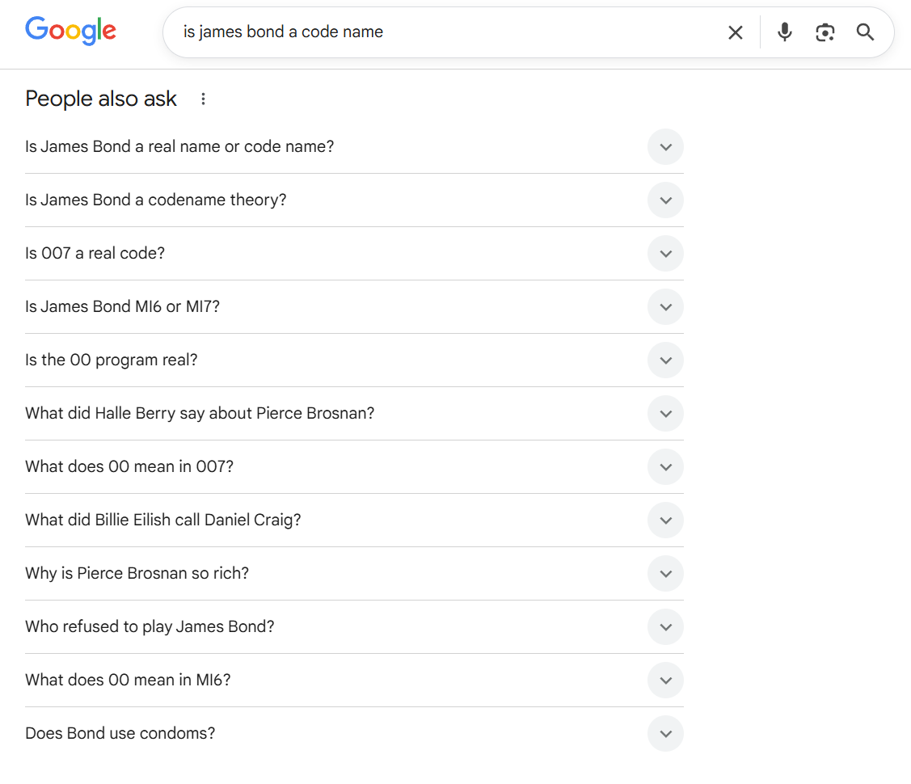Screen dimensions: 911x784
Task: Expand chevron for "What does 00 mean in MI6?"
Action: click(666, 681)
